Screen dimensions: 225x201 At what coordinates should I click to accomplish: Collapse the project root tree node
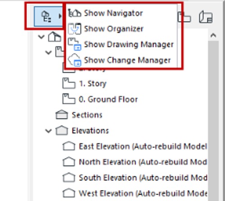pyautogui.click(x=41, y=37)
